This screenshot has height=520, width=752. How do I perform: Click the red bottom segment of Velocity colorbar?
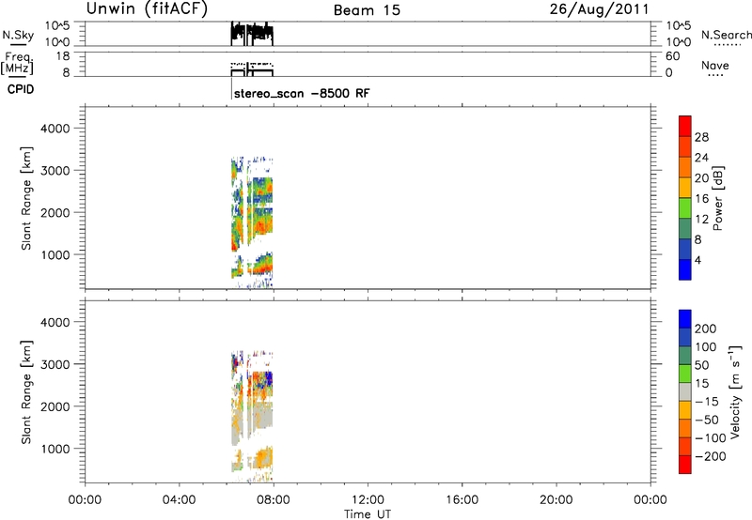point(685,465)
